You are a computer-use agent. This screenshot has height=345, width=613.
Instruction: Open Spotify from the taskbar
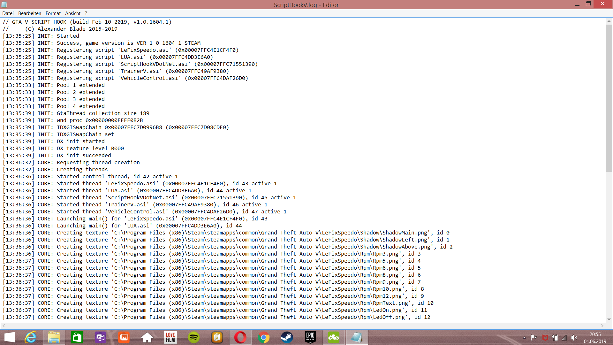pyautogui.click(x=194, y=337)
